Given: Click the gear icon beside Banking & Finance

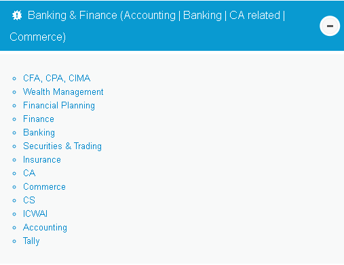Looking at the screenshot, I should pyautogui.click(x=17, y=16).
